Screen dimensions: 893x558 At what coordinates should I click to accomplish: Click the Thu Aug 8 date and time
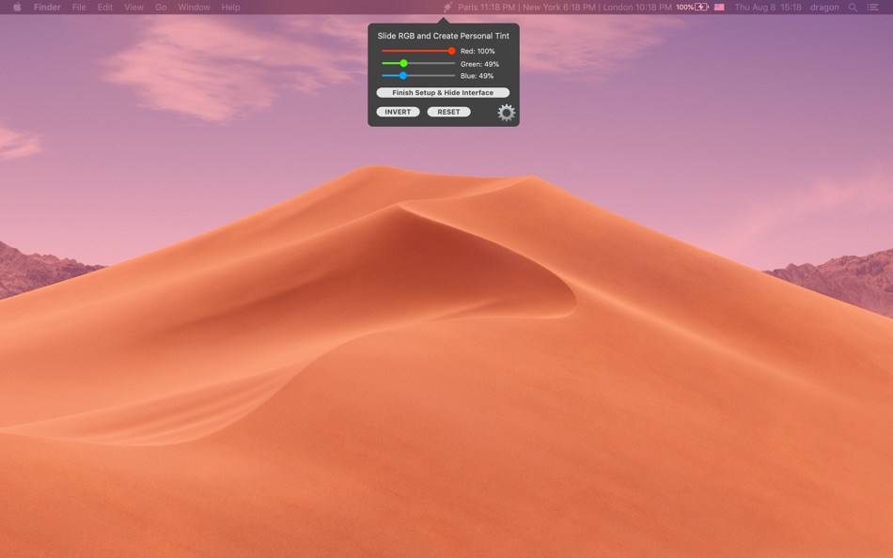(768, 8)
